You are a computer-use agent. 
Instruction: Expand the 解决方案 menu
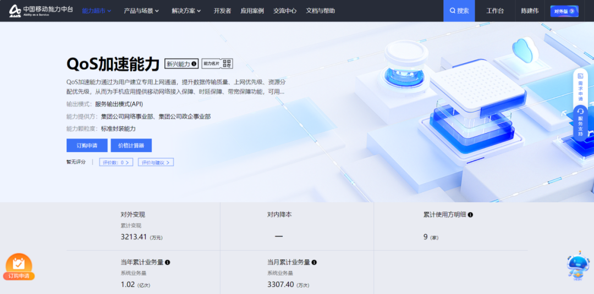click(x=186, y=11)
